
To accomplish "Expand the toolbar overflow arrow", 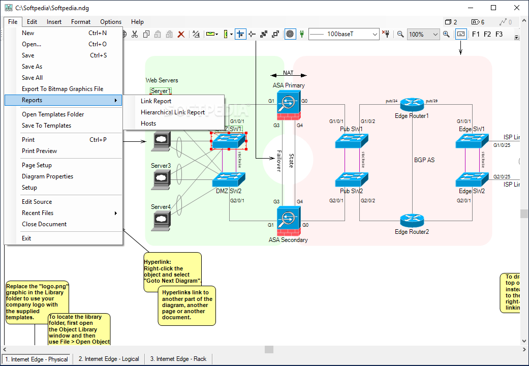I will coord(516,37).
